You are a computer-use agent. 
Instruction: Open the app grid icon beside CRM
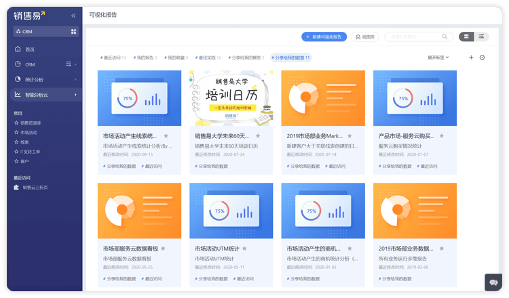74,31
